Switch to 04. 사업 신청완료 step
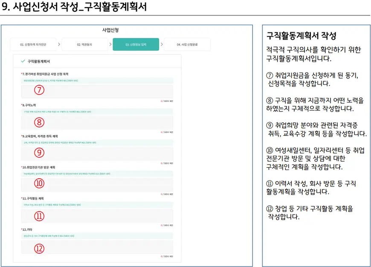This screenshot has height=267, width=371. [187, 44]
